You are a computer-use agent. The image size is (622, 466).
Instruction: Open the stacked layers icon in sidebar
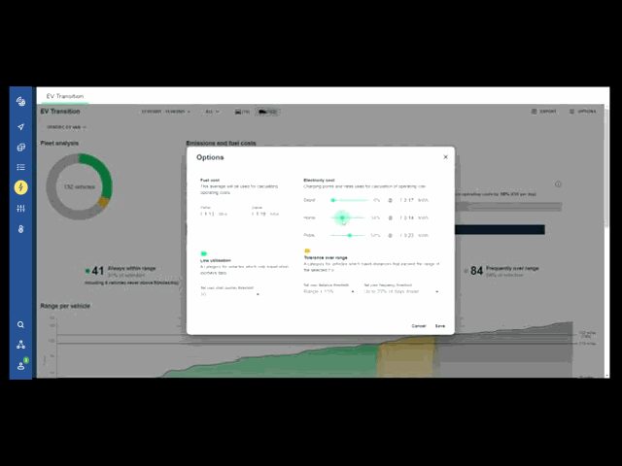pyautogui.click(x=20, y=147)
